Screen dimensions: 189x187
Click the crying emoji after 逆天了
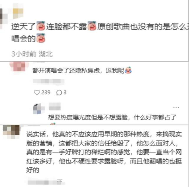41,26
